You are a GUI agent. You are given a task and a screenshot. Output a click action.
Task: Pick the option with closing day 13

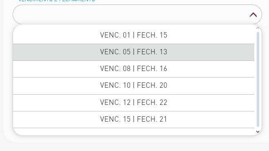[x=133, y=52]
